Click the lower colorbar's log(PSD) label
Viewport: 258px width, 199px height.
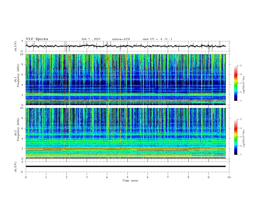(244, 138)
